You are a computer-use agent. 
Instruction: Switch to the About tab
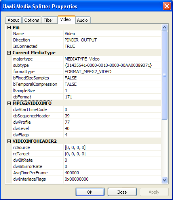click(13, 20)
